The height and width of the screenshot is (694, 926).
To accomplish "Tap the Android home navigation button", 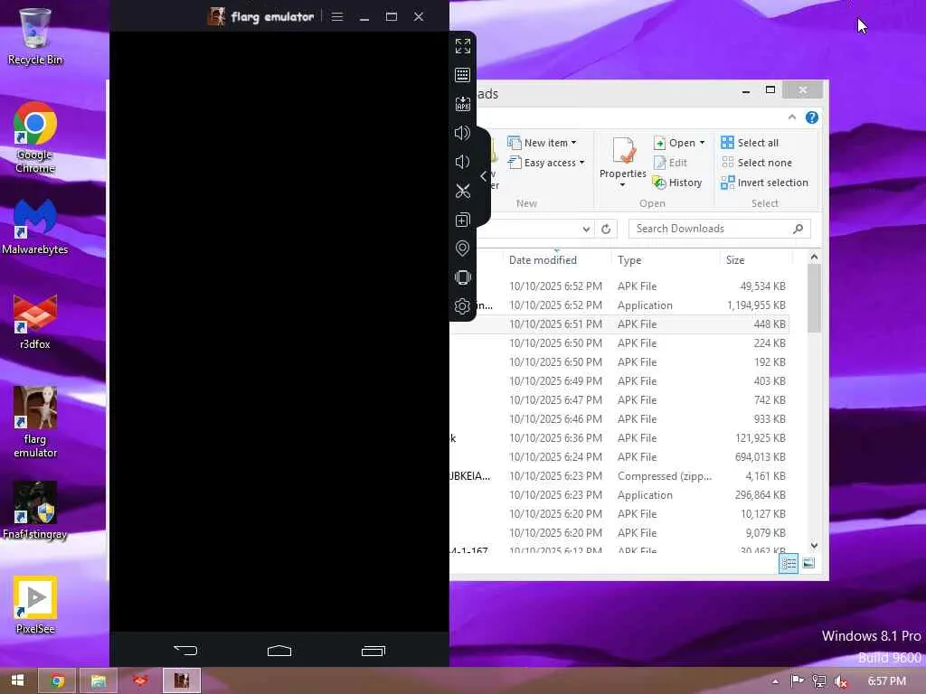I will 279,651.
